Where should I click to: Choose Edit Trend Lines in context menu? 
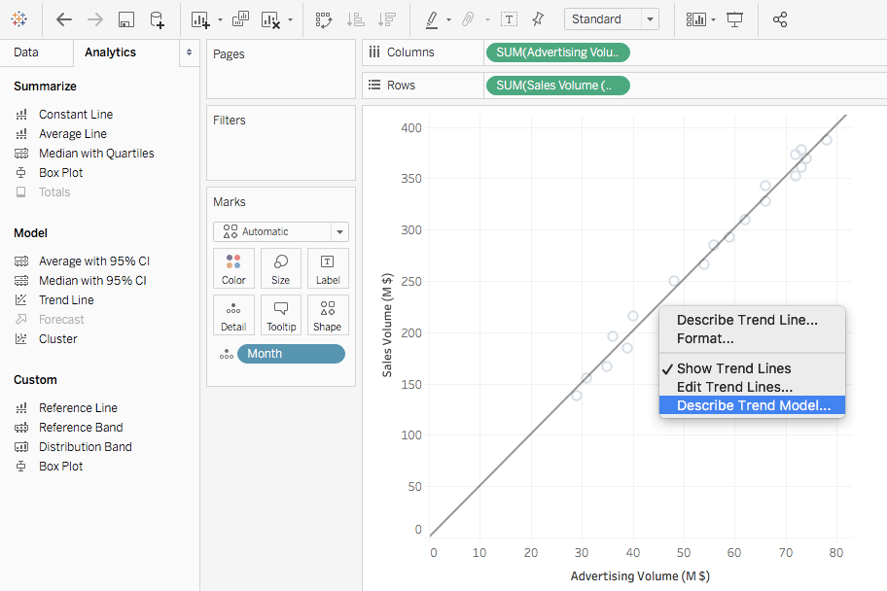point(734,387)
